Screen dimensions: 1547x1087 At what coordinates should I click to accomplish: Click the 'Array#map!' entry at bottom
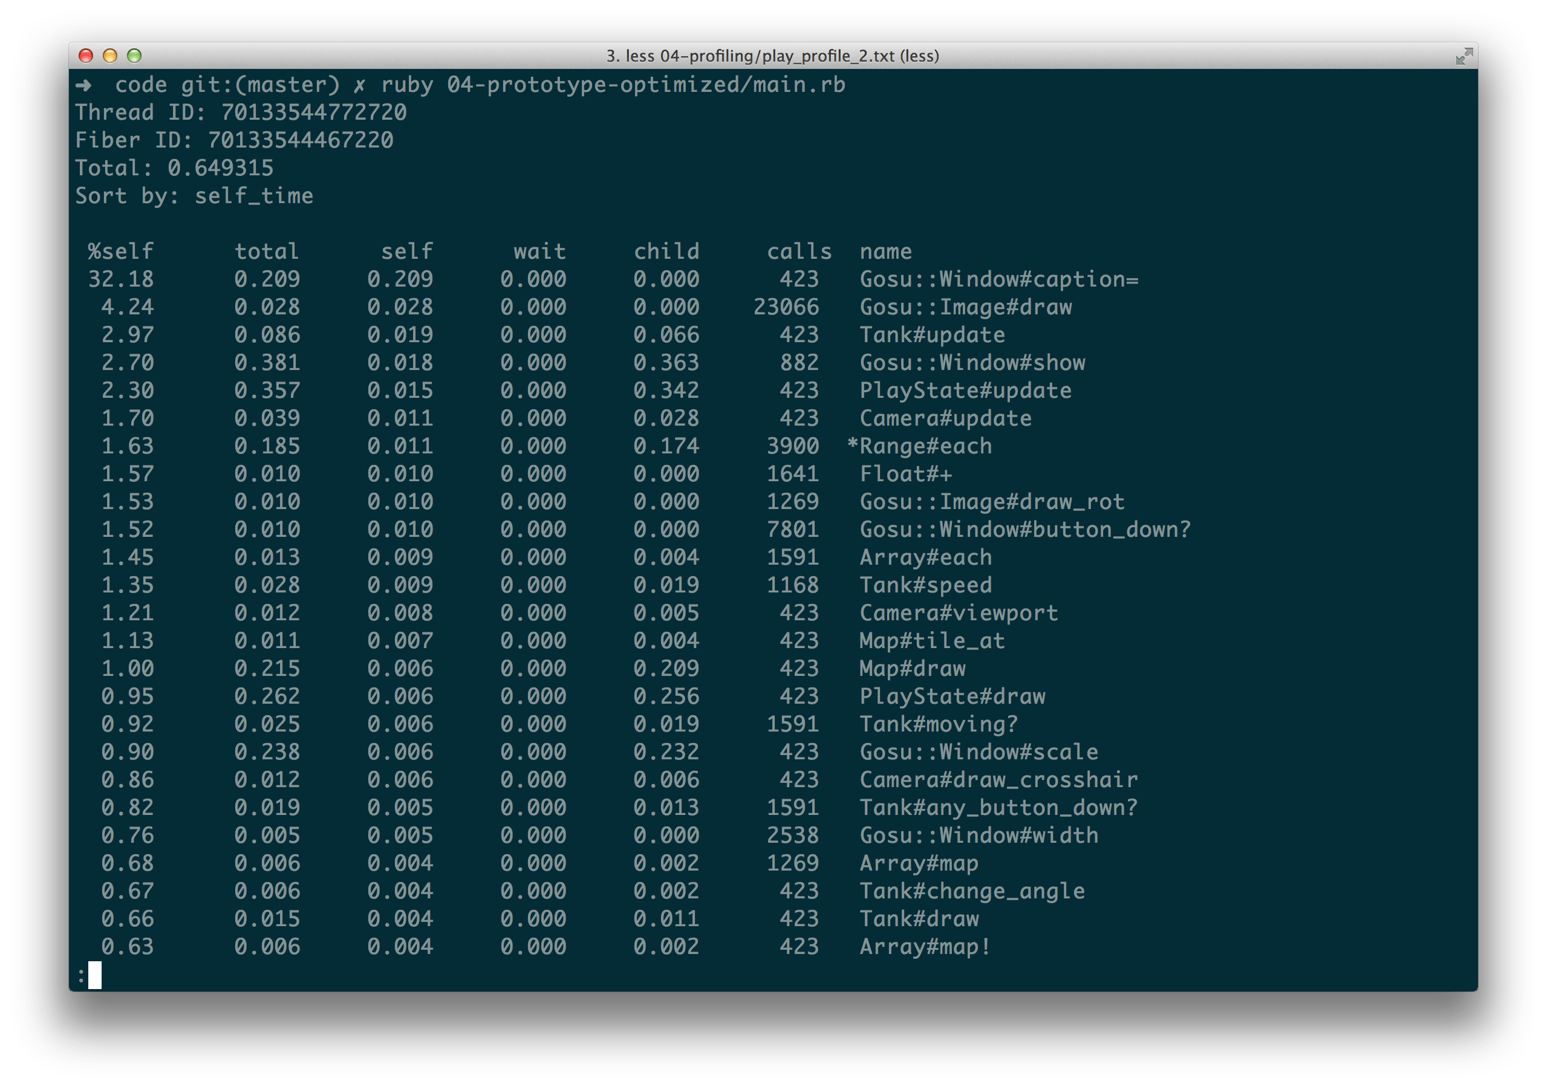925,946
